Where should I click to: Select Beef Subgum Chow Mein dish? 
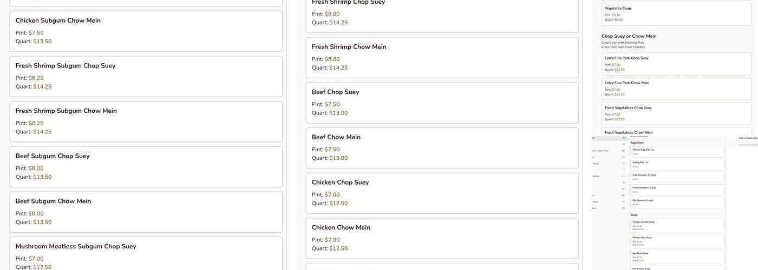[x=146, y=212]
